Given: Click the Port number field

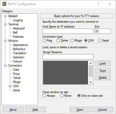Looking at the screenshot, I should click(x=103, y=31).
